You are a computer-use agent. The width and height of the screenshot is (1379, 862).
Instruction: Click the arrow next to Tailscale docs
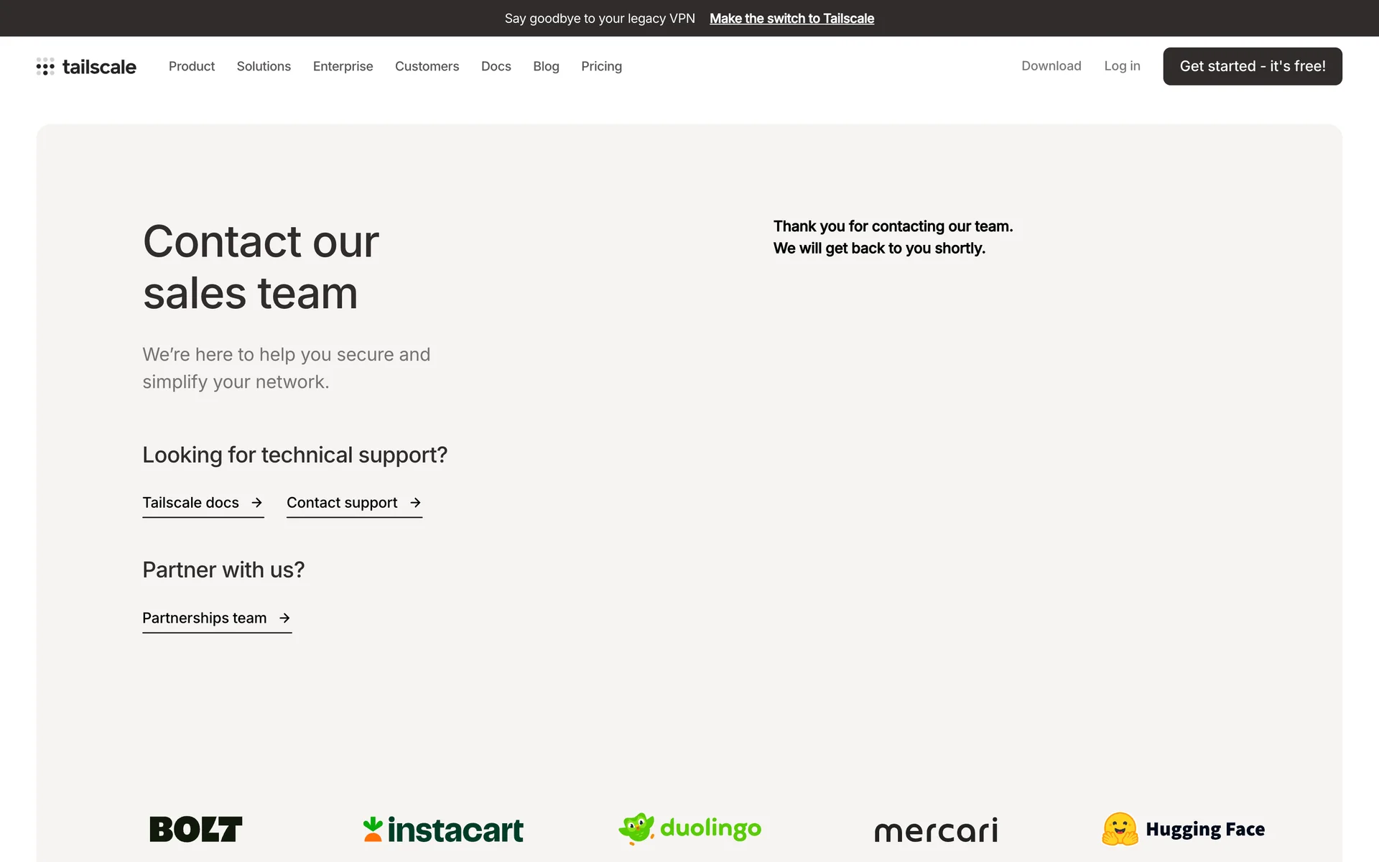coord(256,503)
